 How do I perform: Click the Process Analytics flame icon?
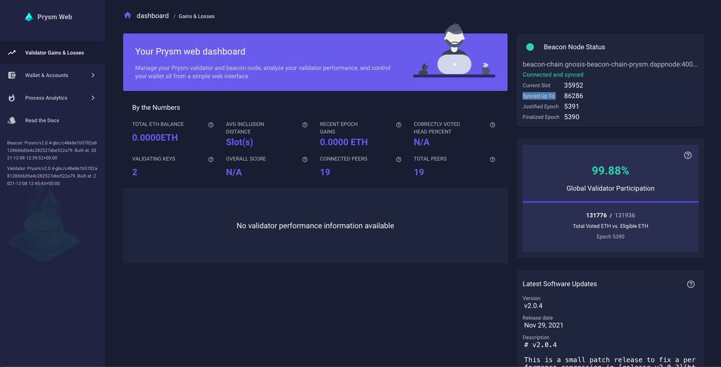click(11, 98)
